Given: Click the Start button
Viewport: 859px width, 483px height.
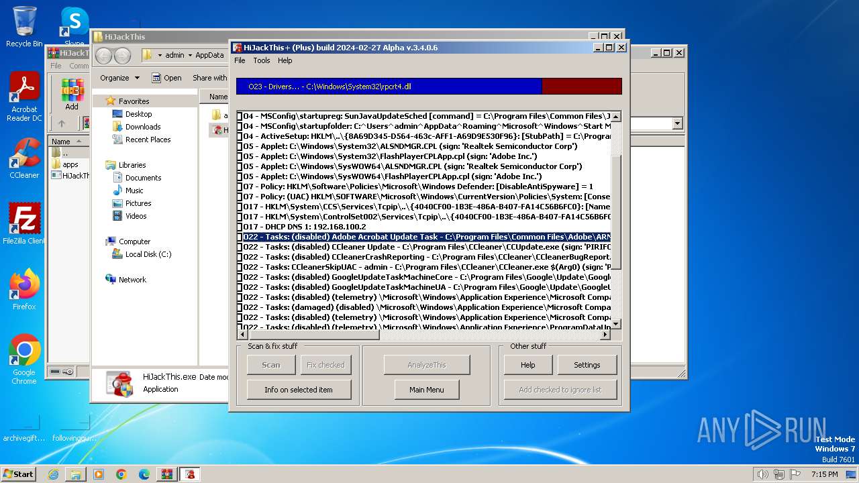Looking at the screenshot, I should coord(18,474).
